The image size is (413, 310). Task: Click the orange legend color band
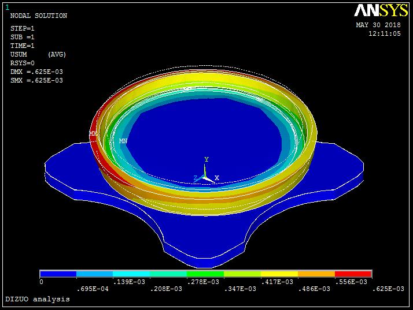[316, 274]
